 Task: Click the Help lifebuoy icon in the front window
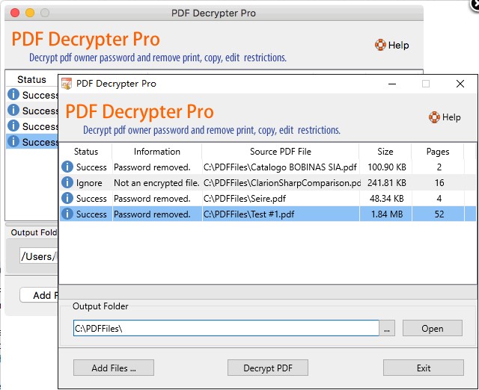[434, 117]
